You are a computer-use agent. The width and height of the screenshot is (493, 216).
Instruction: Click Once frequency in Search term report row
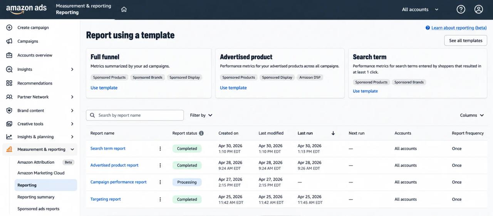pos(457,149)
